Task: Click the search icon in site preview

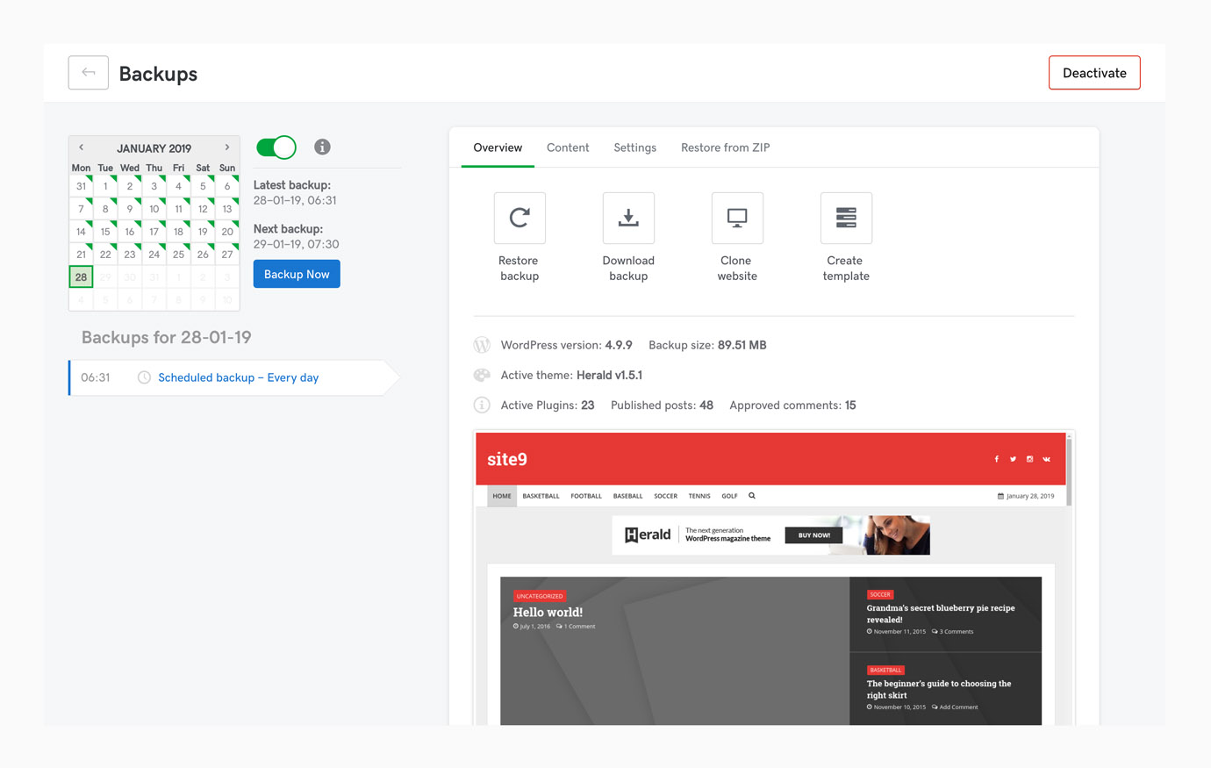Action: click(752, 496)
